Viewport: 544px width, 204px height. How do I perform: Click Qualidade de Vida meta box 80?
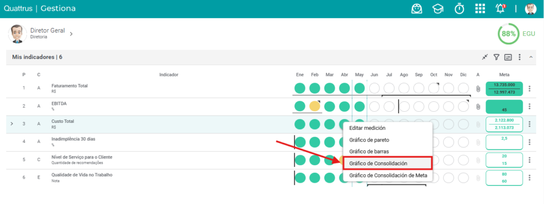(504, 178)
